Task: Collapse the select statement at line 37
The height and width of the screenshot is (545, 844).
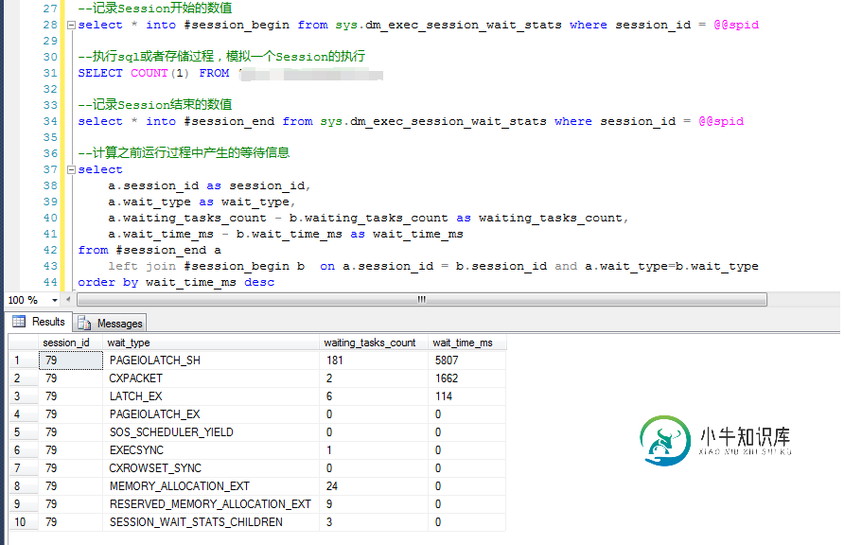Action: tap(71, 170)
